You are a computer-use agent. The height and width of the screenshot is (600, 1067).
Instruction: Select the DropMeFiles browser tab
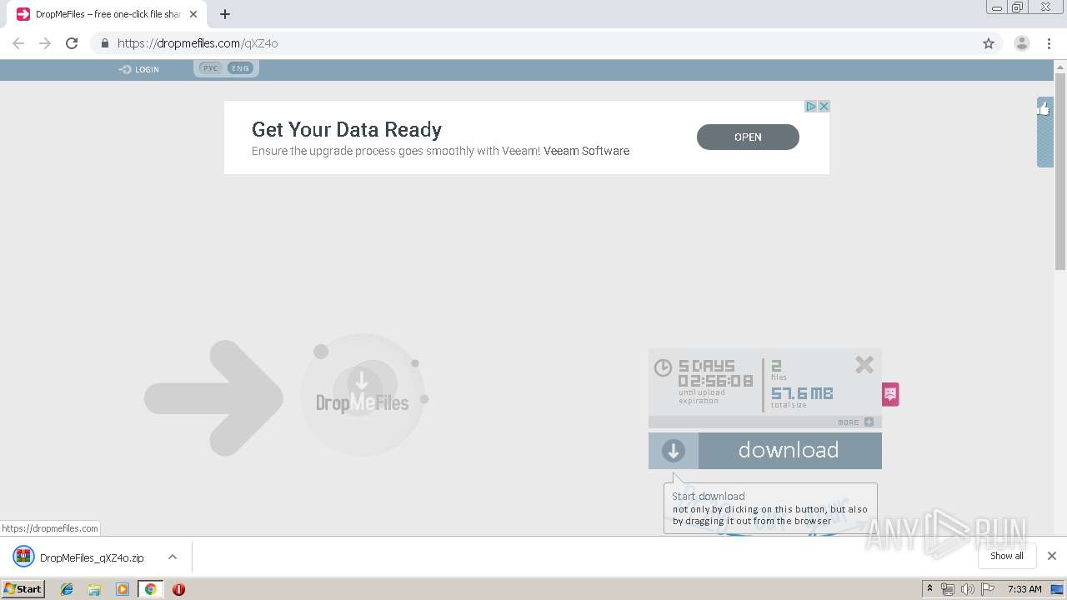[x=107, y=14]
